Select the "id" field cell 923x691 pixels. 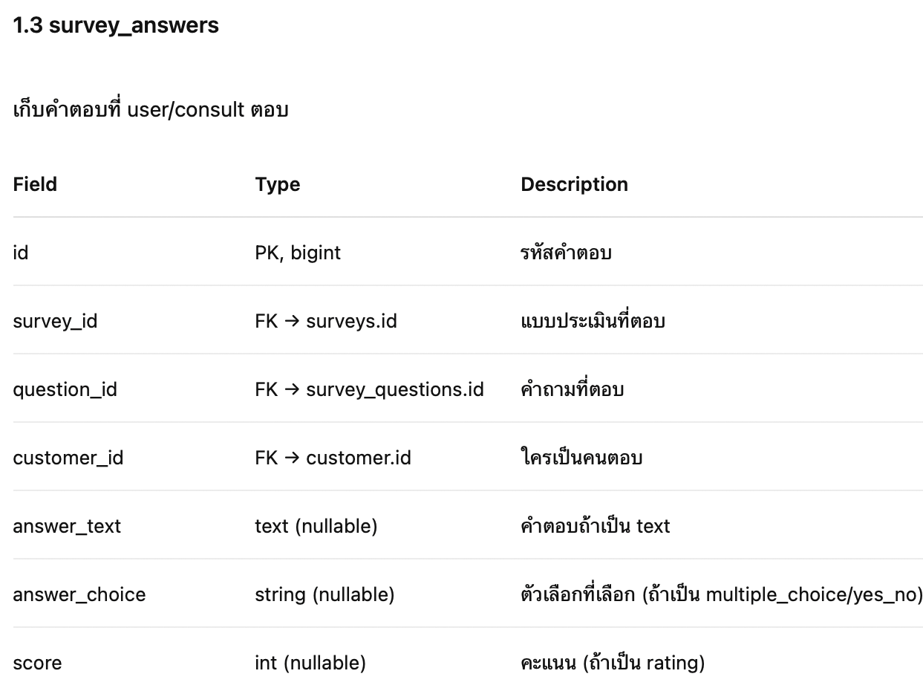[x=21, y=253]
